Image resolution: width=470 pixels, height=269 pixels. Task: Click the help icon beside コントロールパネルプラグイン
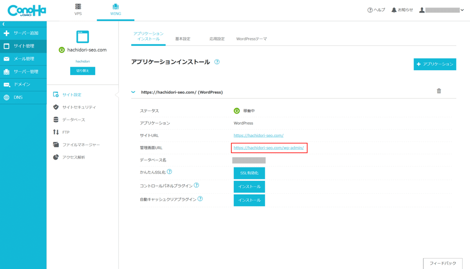(x=197, y=185)
